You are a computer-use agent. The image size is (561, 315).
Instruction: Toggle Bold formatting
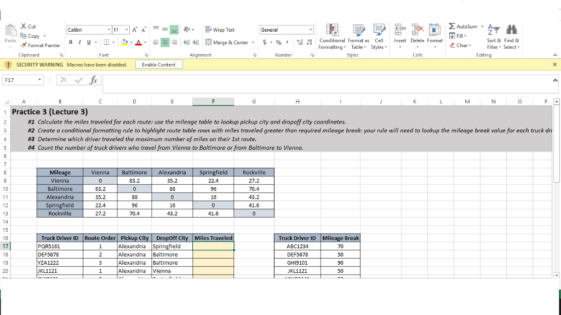click(x=71, y=42)
